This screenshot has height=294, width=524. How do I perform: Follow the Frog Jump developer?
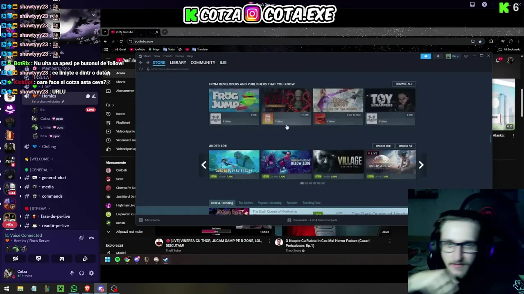point(227,121)
